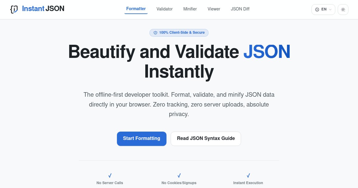Click the shield icon in the secure badge
The width and height of the screenshot is (358, 188).
155,33
